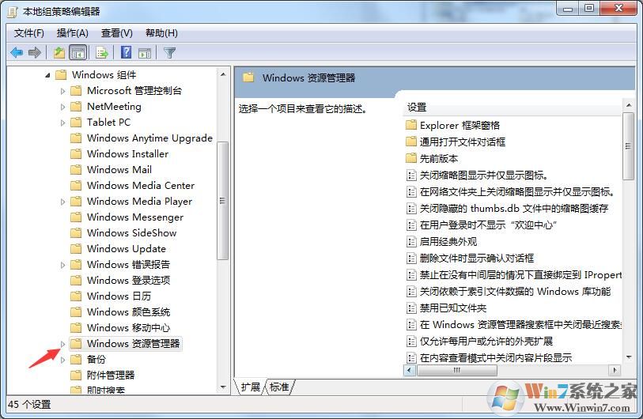Expand the Windows Media Player node
Screen dimensions: 643x419
tap(62, 202)
